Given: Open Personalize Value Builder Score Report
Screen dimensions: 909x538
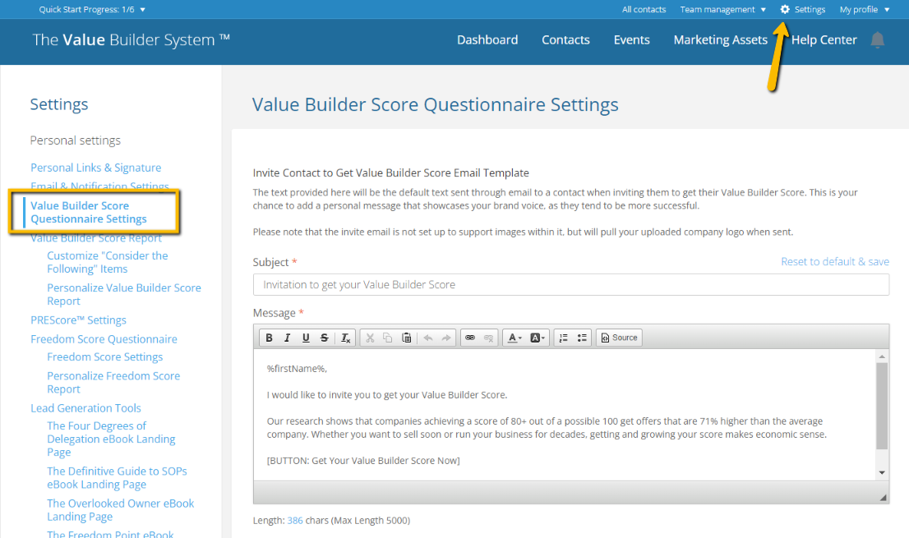Looking at the screenshot, I should point(124,294).
